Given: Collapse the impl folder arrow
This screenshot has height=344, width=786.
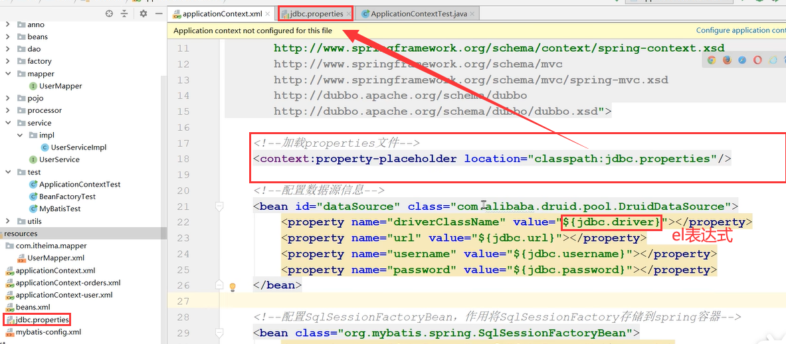Looking at the screenshot, I should coord(19,135).
